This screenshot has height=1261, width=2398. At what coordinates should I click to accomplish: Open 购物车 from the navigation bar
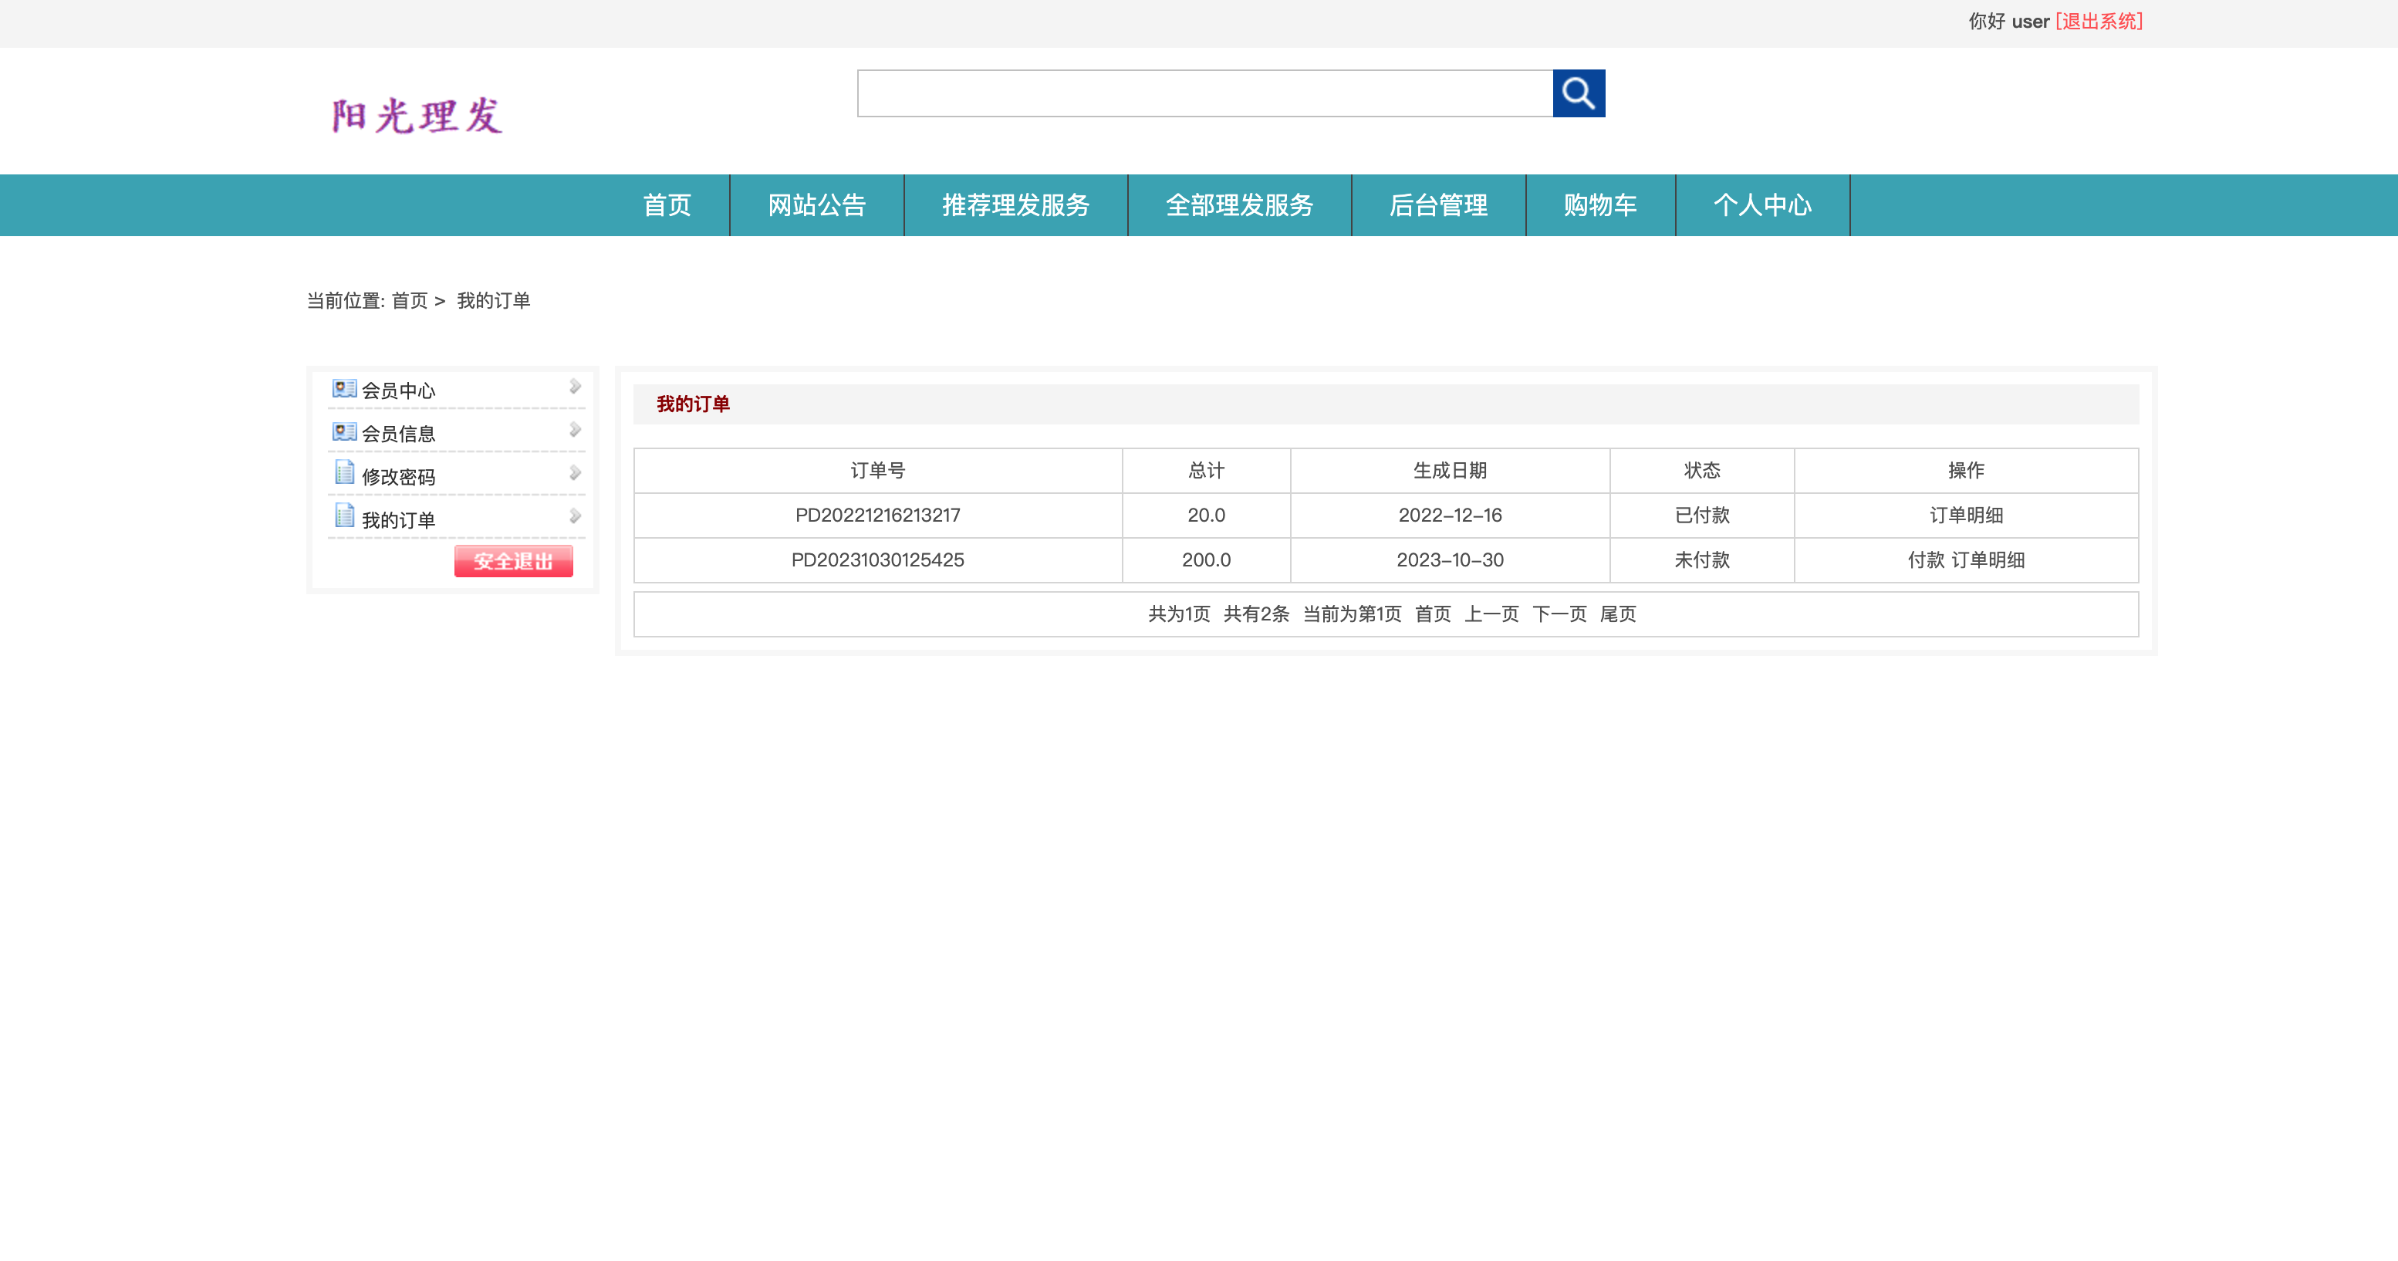1599,205
